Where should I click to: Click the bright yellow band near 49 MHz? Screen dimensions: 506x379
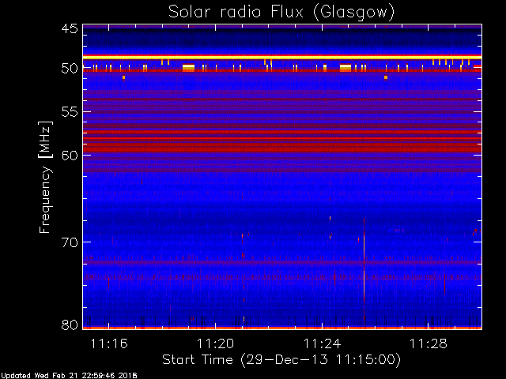[x=282, y=57]
